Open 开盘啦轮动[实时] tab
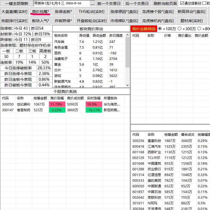Image resolution: width=210 pixels, height=210 pixels. click(92, 21)
